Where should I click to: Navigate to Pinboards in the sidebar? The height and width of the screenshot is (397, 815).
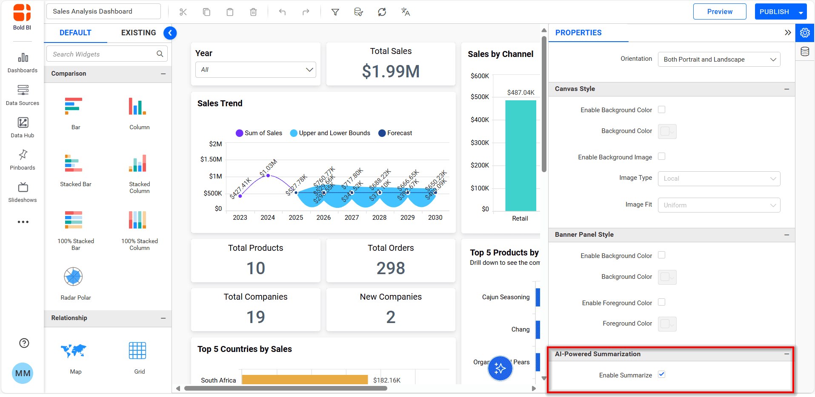(22, 159)
